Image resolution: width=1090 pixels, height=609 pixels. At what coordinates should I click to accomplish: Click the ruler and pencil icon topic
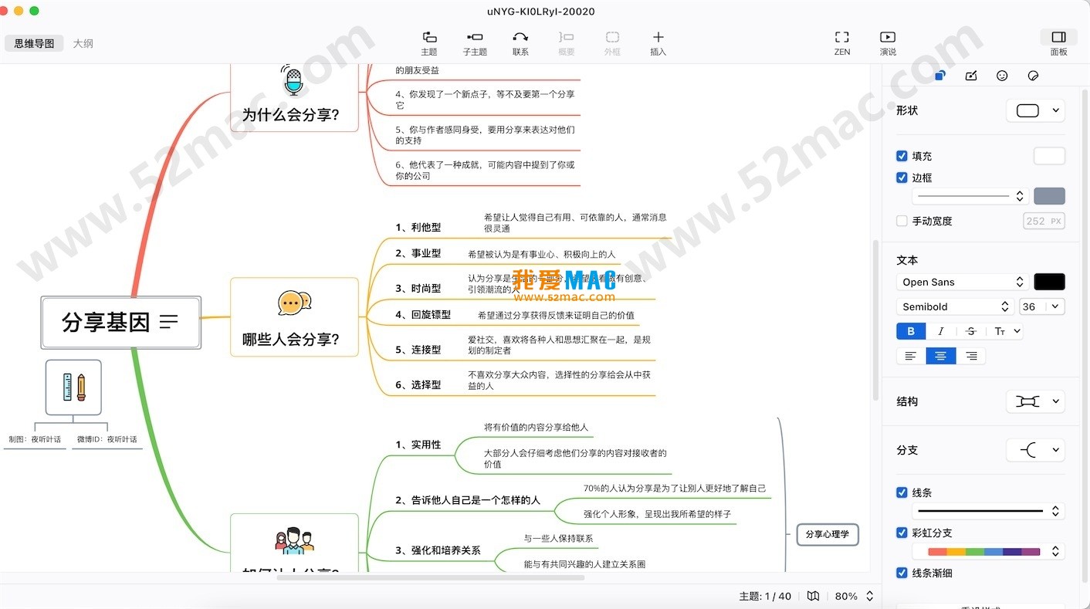(x=73, y=387)
